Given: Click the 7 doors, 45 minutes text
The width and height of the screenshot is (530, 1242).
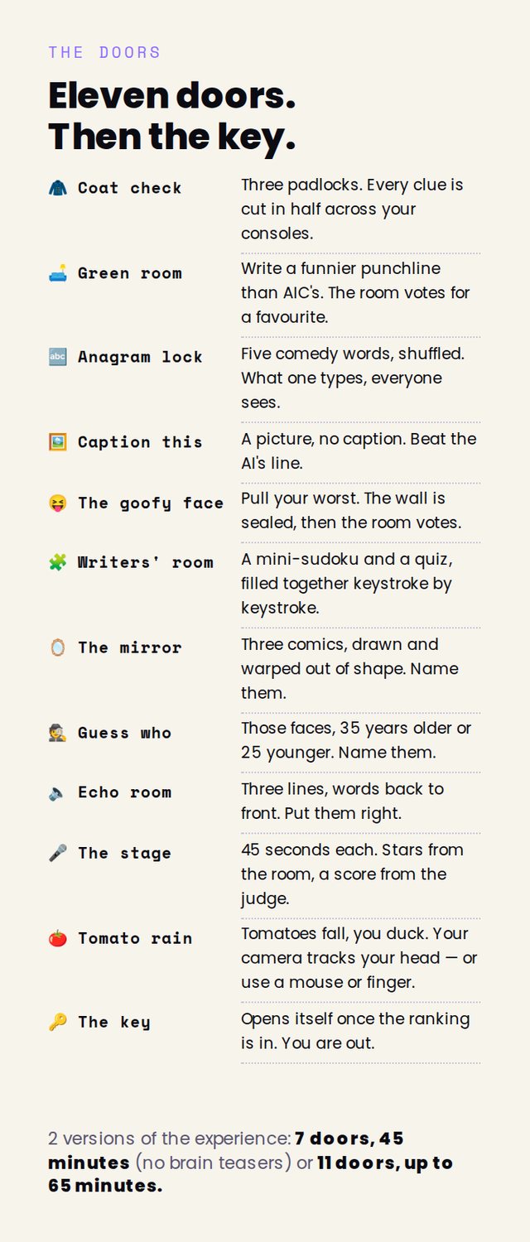Looking at the screenshot, I should click(226, 1150).
